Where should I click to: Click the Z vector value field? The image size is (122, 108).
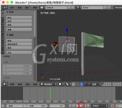tap(17, 73)
